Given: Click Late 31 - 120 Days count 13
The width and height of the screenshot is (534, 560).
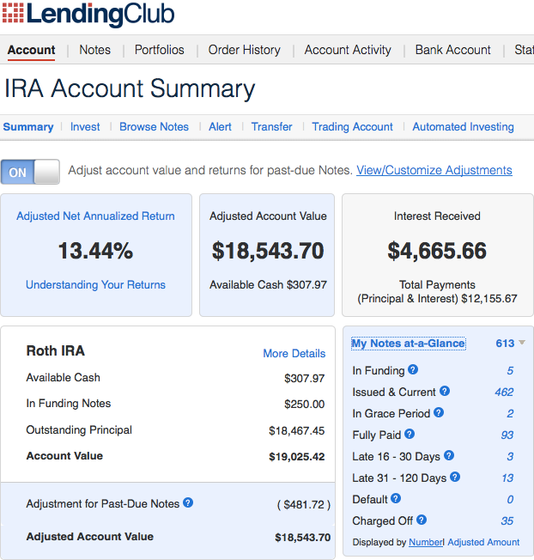Looking at the screenshot, I should (x=507, y=478).
